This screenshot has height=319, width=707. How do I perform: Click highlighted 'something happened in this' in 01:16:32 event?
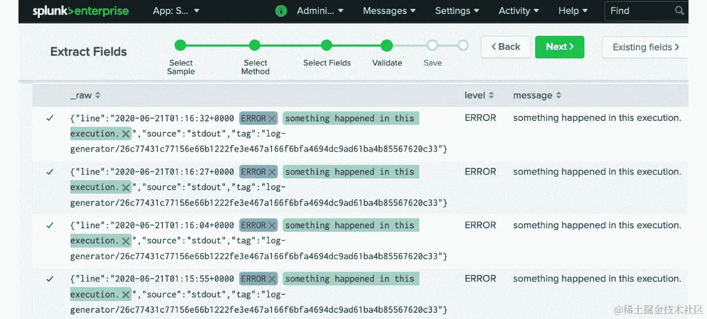point(350,118)
